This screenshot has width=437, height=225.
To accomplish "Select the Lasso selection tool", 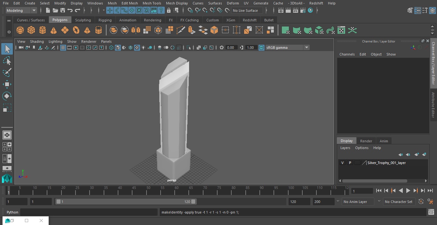I will (x=7, y=61).
